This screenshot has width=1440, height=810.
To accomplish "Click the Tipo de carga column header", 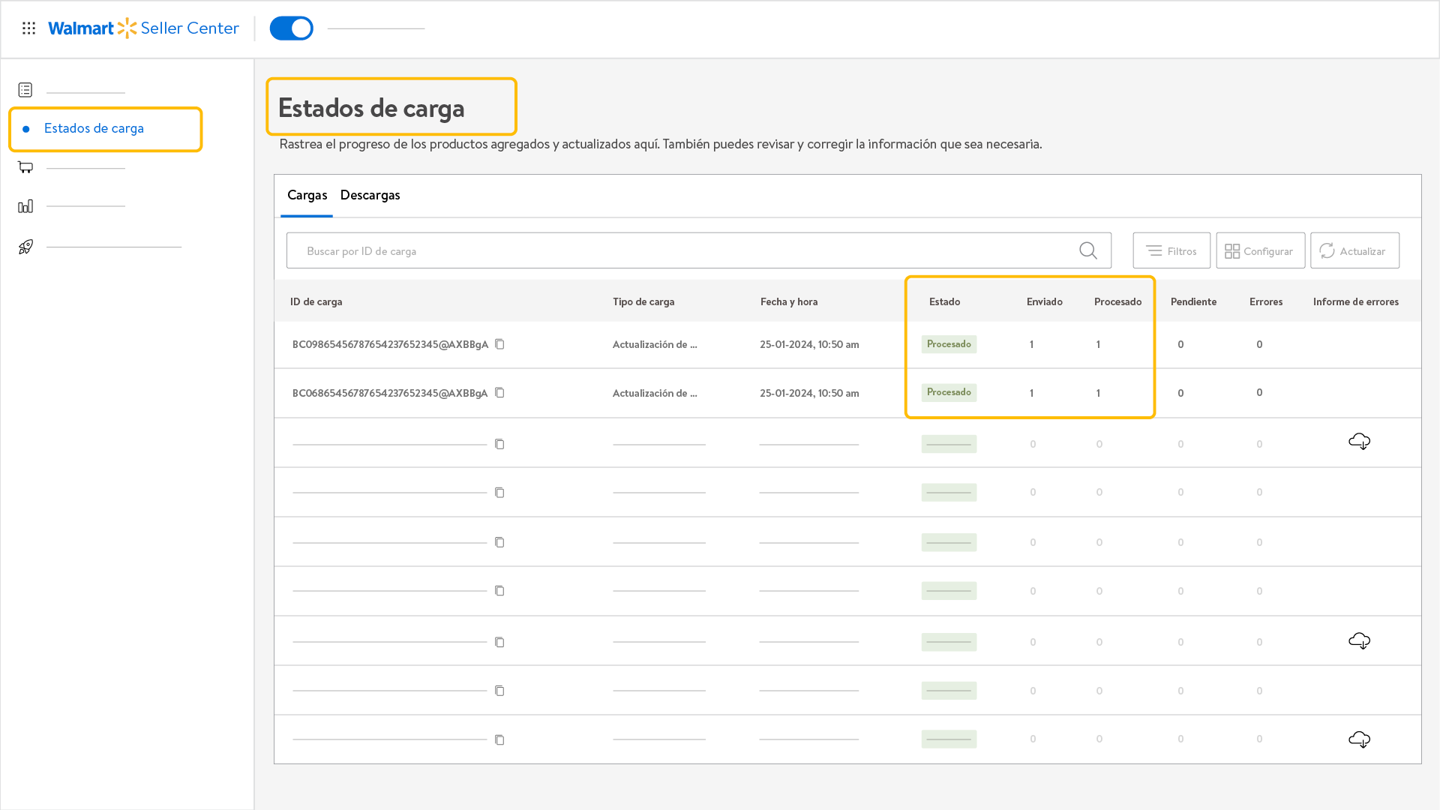I will [643, 301].
